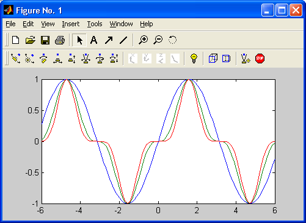
Task: Select the Roll Camera tool
Action: pyautogui.click(x=100, y=58)
